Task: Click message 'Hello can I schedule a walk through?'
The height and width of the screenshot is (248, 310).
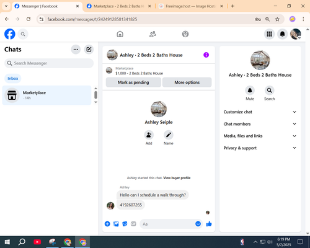Action: (x=153, y=195)
